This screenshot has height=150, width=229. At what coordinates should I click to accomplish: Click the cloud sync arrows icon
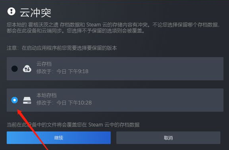click(27, 68)
